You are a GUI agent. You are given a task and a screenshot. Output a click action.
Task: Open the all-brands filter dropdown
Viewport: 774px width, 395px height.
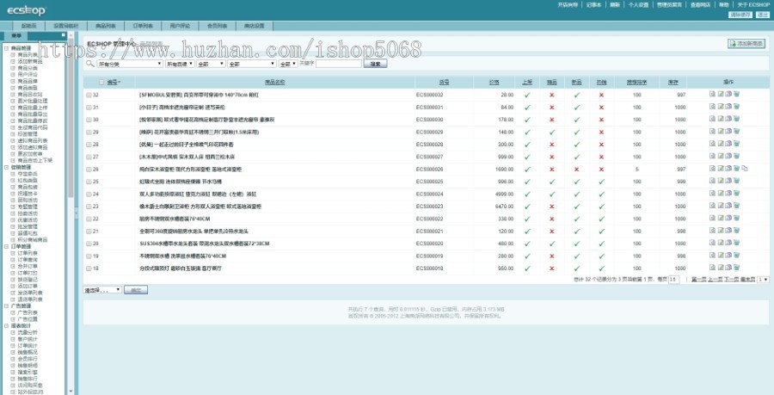[180, 65]
